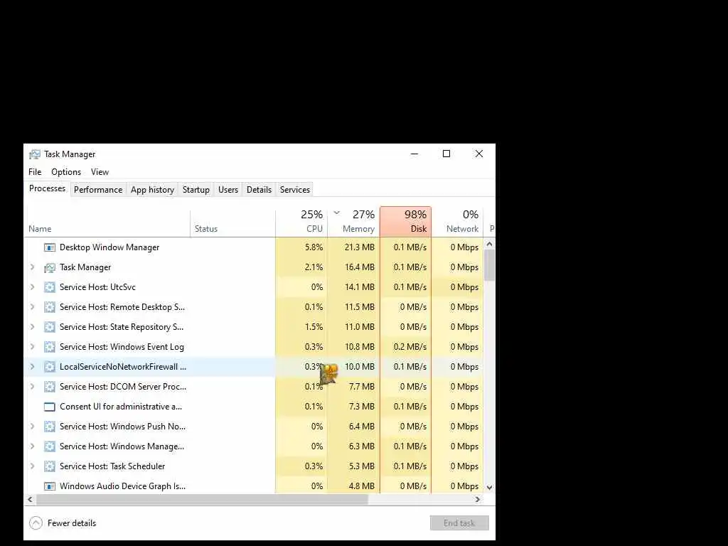Switch to the App history tab
Image resolution: width=728 pixels, height=546 pixels.
click(152, 190)
